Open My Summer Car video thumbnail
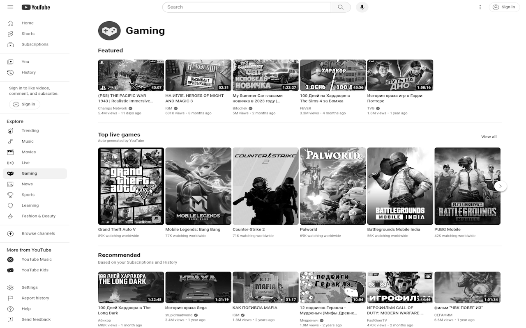 (265, 75)
